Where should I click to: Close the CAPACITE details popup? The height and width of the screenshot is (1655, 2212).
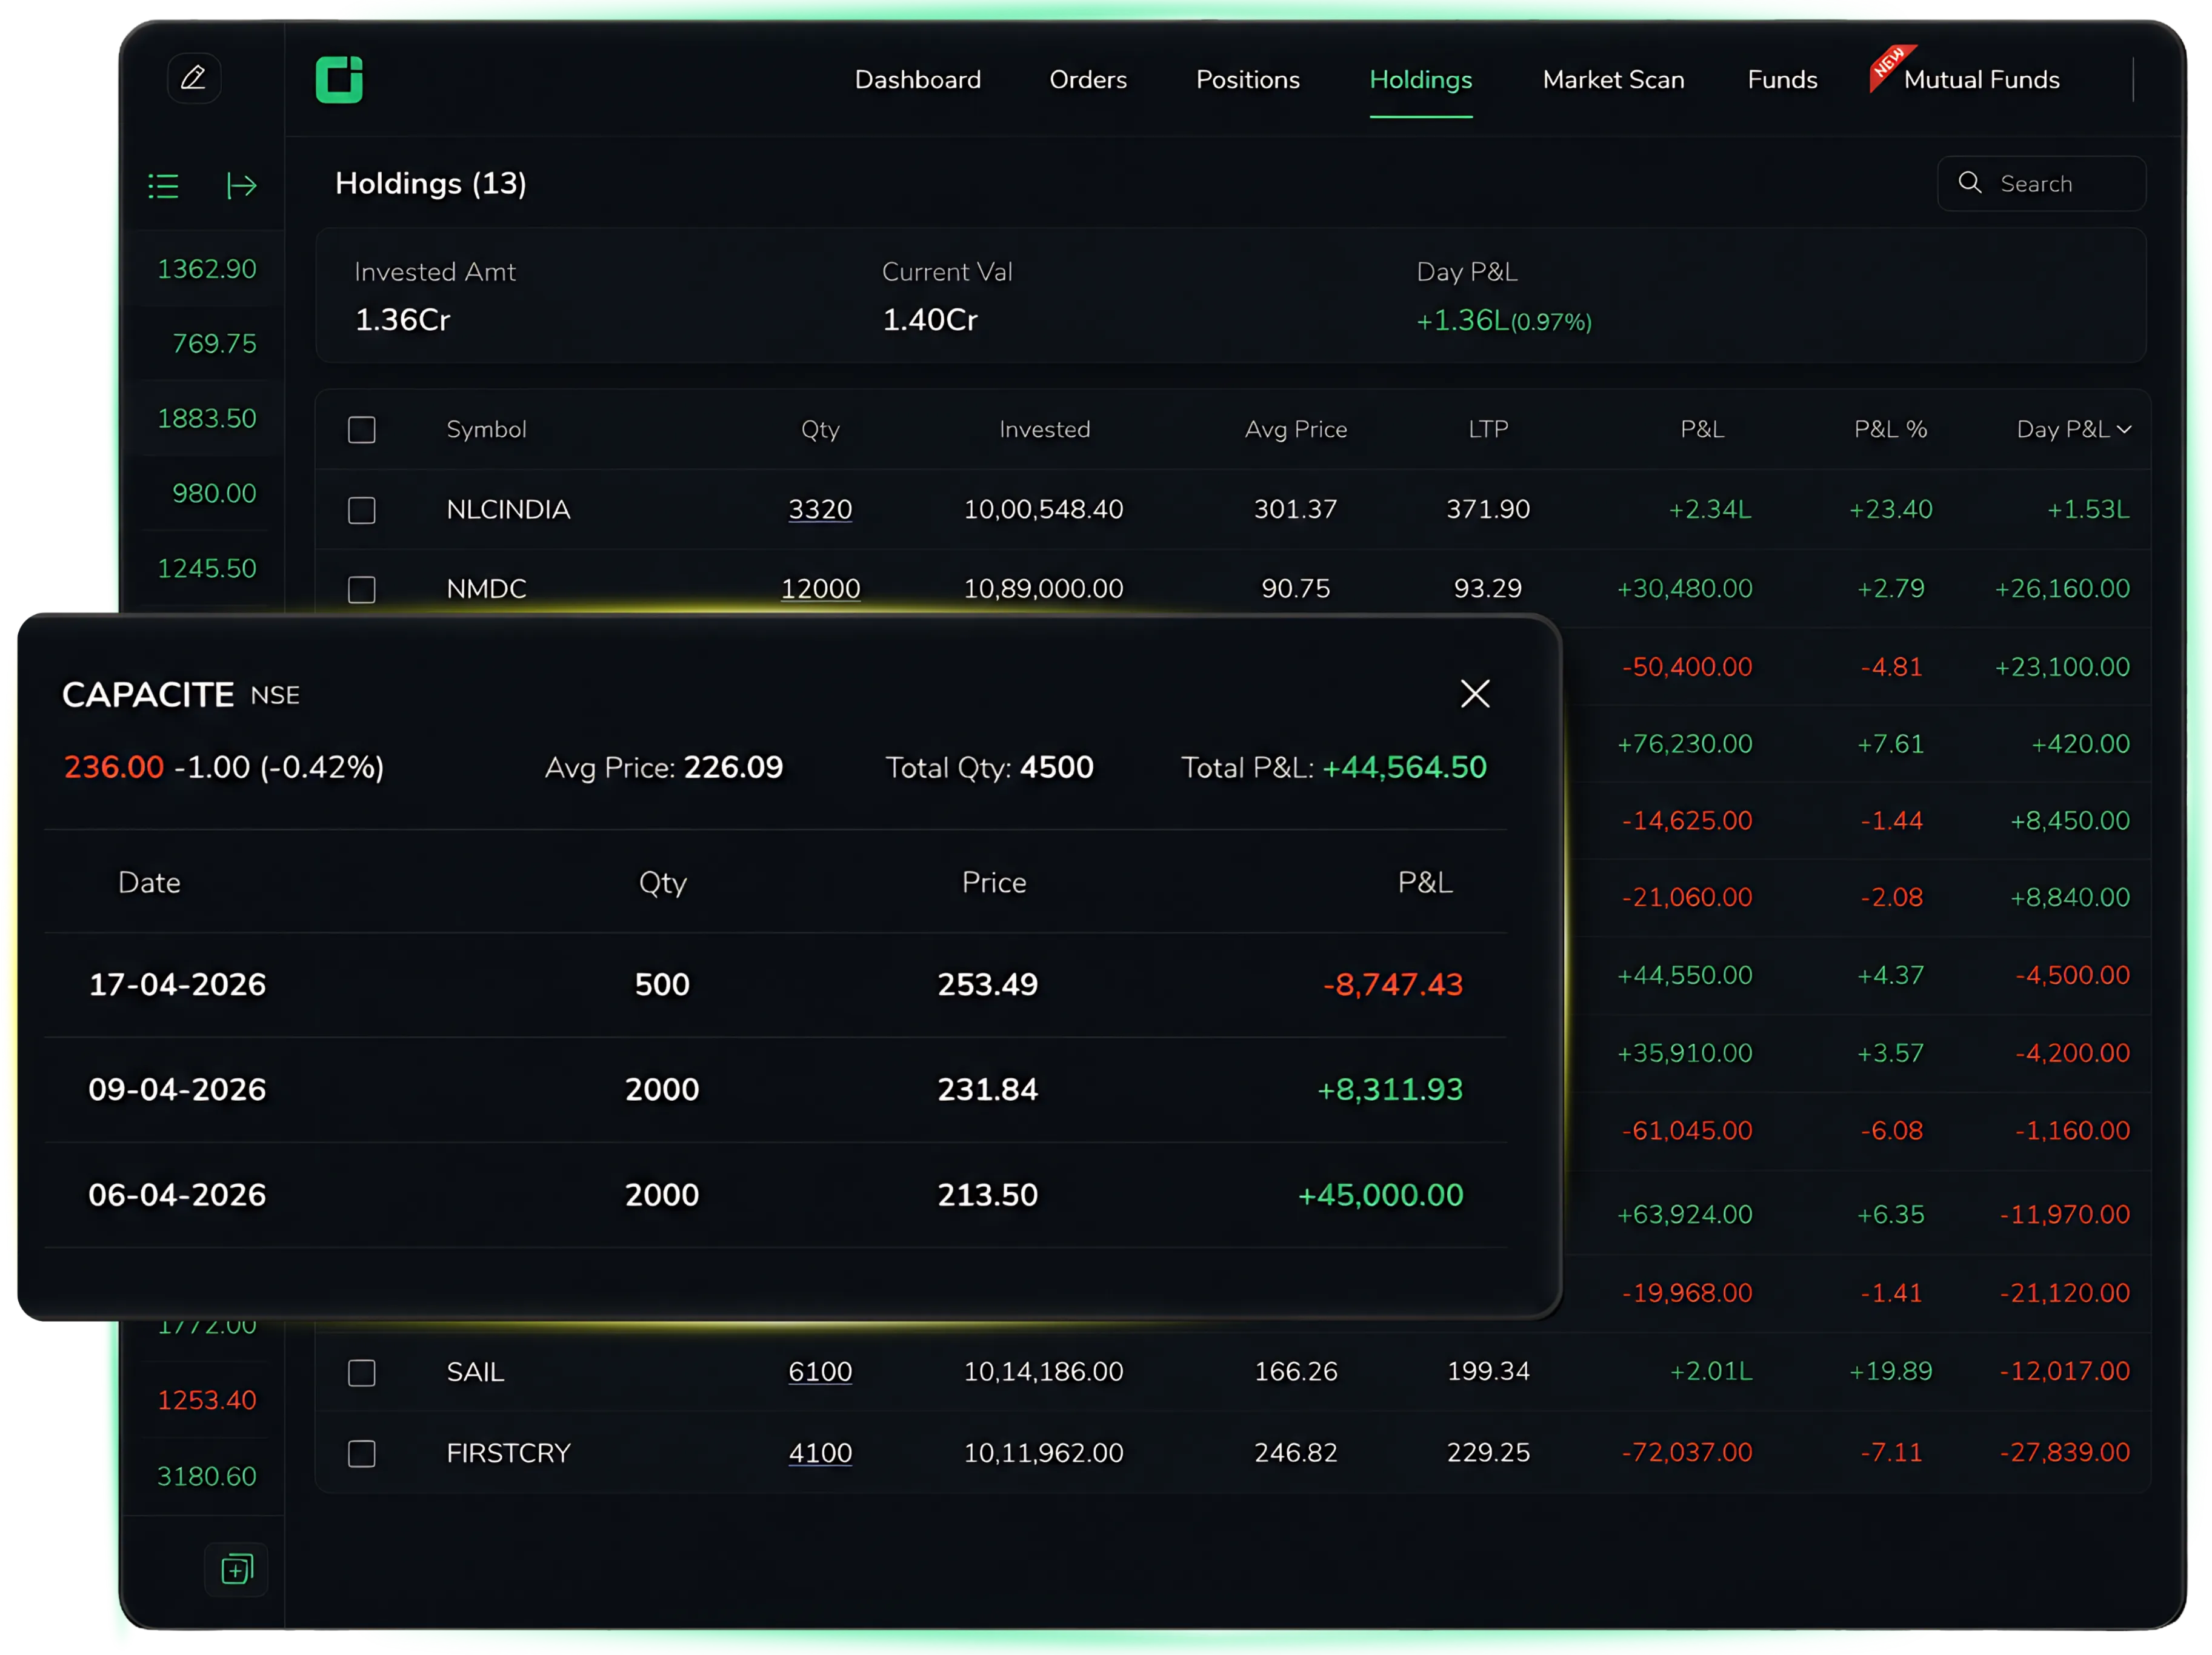[x=1475, y=694]
